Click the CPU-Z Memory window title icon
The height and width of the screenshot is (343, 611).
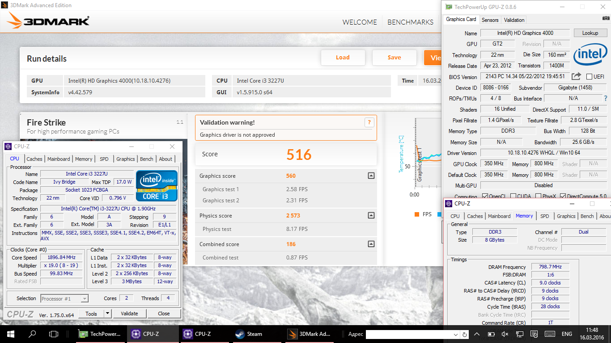pos(449,204)
